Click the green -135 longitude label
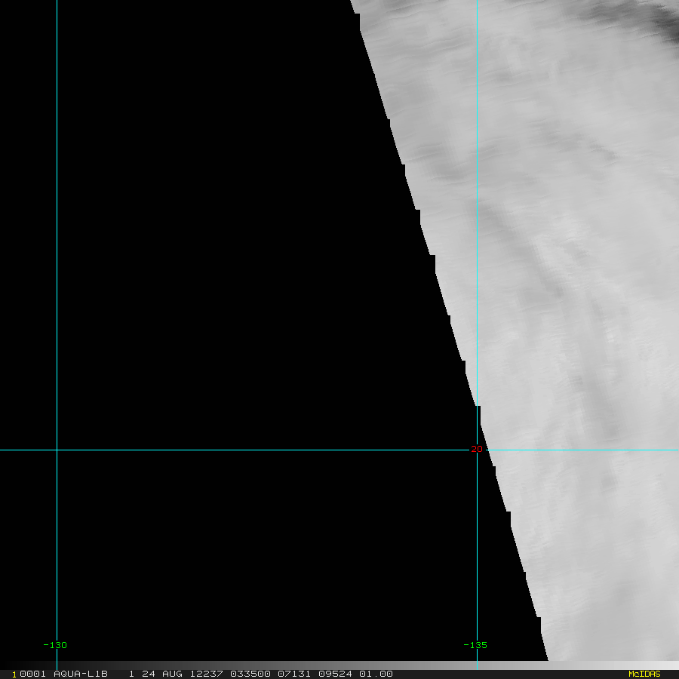 coord(475,645)
